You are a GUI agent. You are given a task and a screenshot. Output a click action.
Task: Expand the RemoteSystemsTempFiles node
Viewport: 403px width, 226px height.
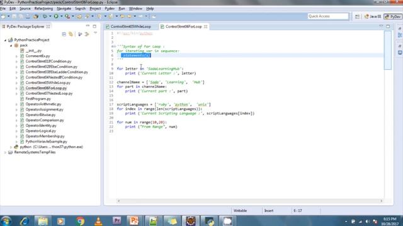click(x=5, y=153)
